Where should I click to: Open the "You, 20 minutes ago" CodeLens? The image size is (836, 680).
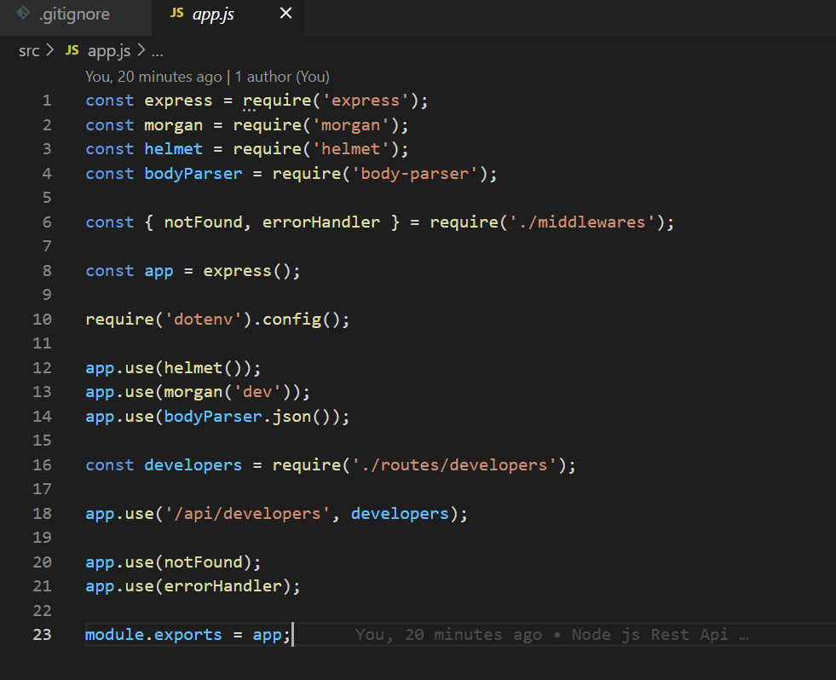point(153,77)
